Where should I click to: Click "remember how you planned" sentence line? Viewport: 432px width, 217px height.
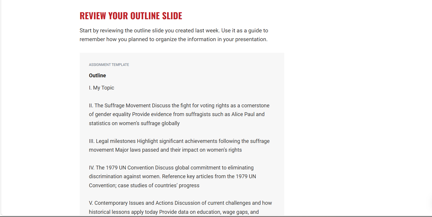point(174,39)
